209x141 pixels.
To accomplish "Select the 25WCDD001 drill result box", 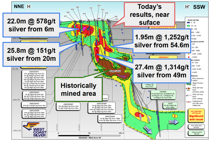I will tap(34, 104).
